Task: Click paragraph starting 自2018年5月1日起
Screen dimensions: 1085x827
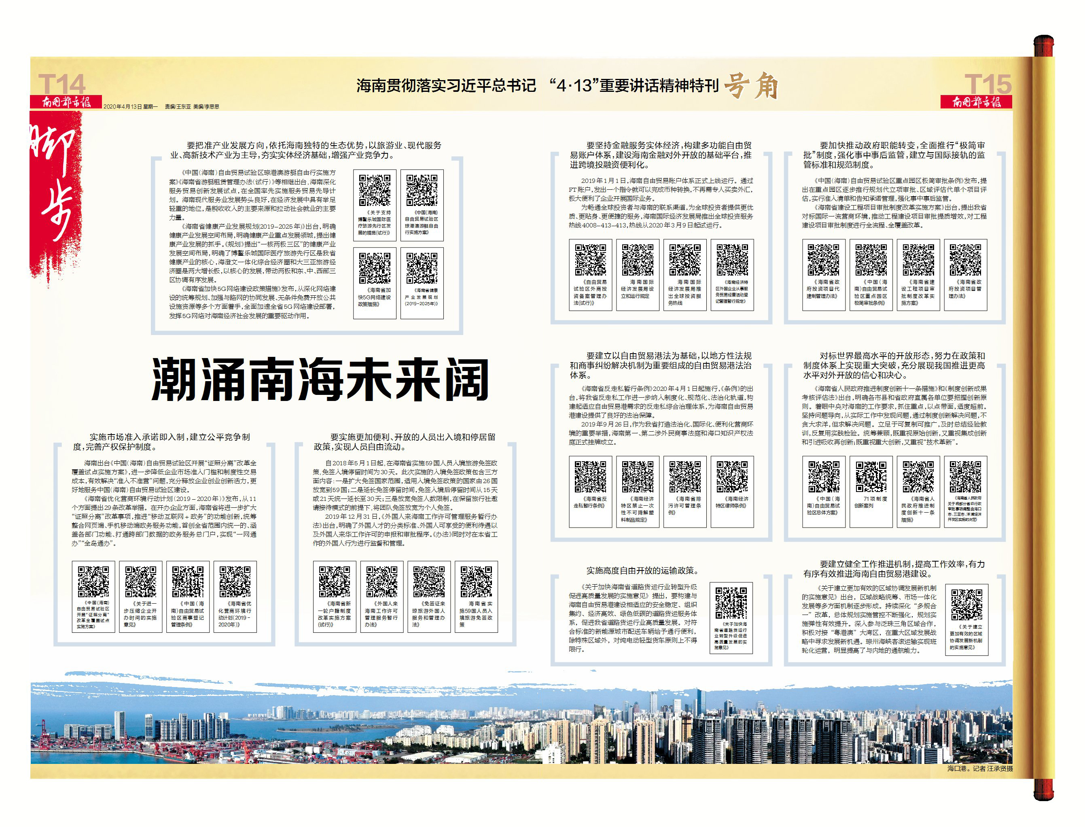Action: tap(405, 485)
